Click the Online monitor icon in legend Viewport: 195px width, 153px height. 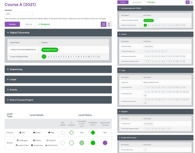coord(34,141)
